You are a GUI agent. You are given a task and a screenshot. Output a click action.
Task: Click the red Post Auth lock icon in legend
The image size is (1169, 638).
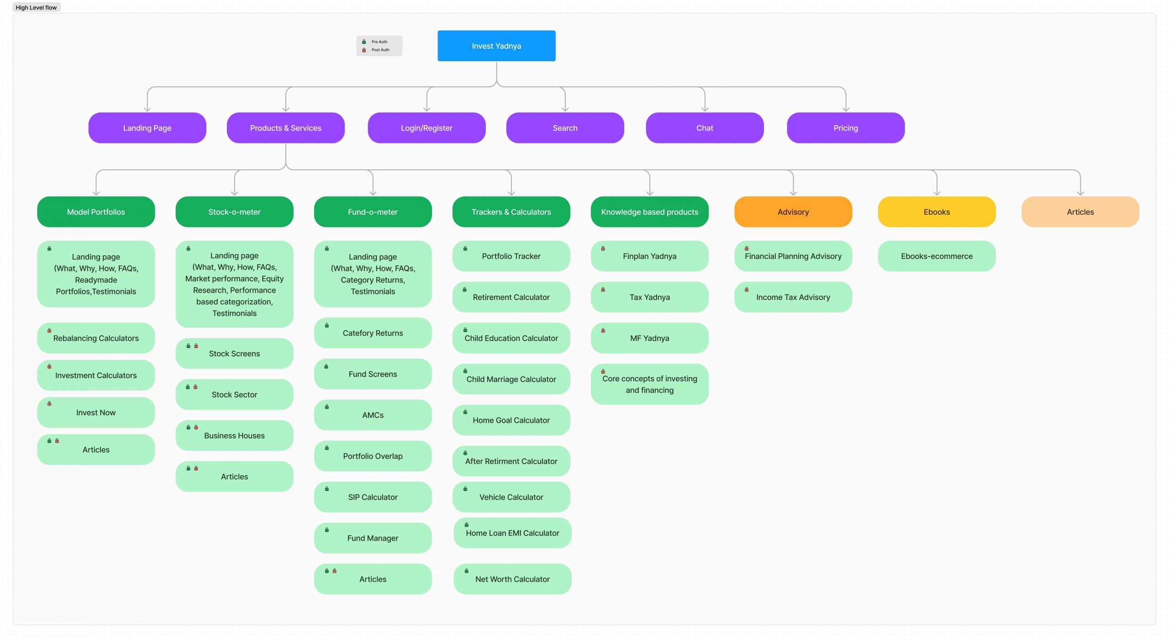(x=364, y=50)
